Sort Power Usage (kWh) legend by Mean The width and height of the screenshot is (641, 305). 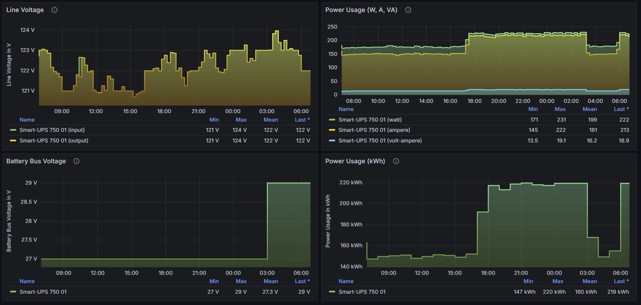(590, 281)
